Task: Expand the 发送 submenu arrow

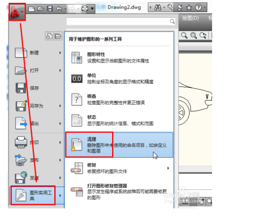Action: [x=60, y=178]
